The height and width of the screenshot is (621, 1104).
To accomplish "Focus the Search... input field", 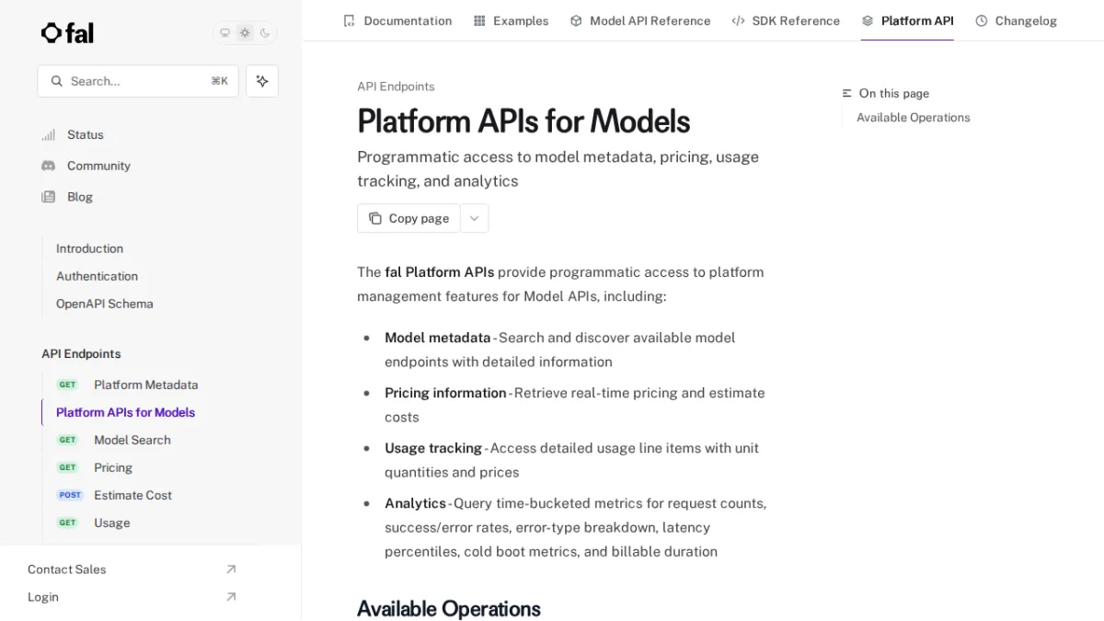I will (138, 81).
